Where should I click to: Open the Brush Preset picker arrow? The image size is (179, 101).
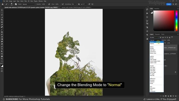pyautogui.click(x=13, y=4)
